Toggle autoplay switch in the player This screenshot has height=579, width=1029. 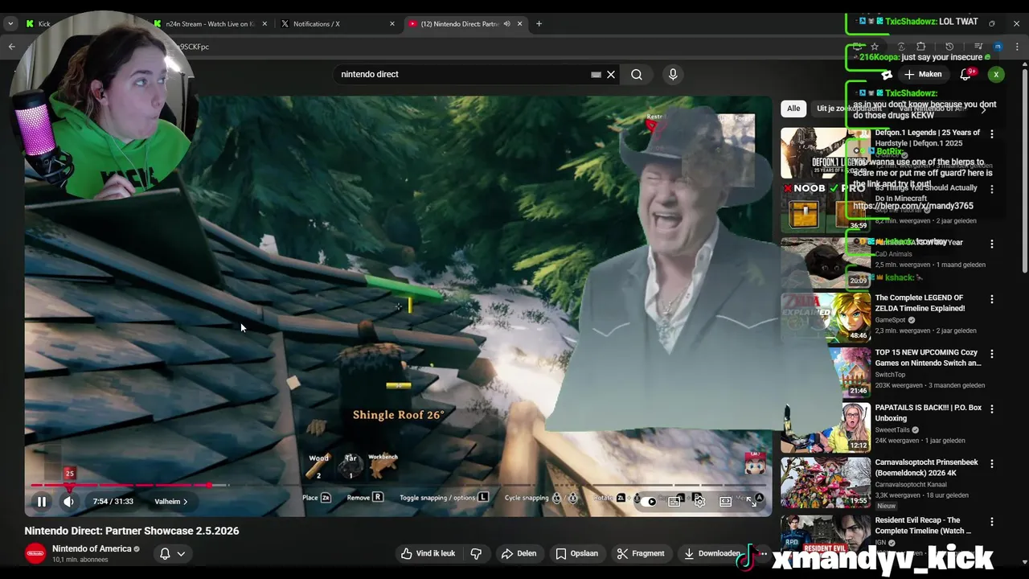tap(650, 501)
